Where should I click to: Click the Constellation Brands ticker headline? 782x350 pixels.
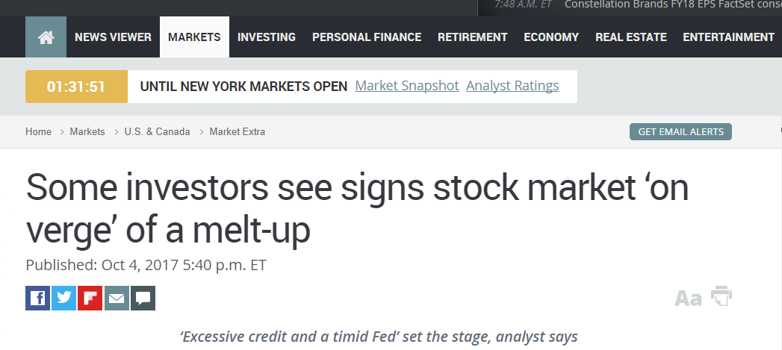pyautogui.click(x=672, y=4)
